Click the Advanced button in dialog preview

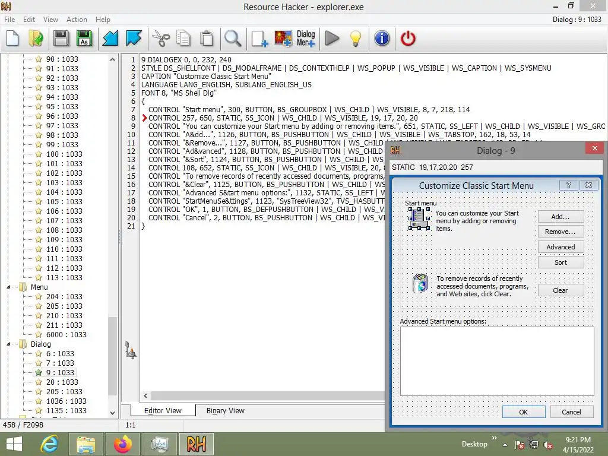tap(560, 247)
